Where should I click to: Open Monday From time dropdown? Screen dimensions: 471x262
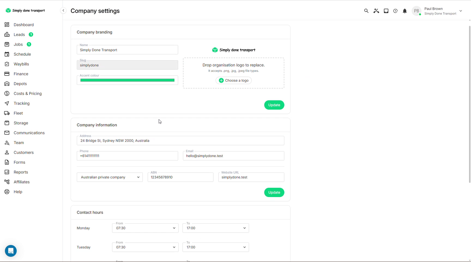(x=145, y=228)
